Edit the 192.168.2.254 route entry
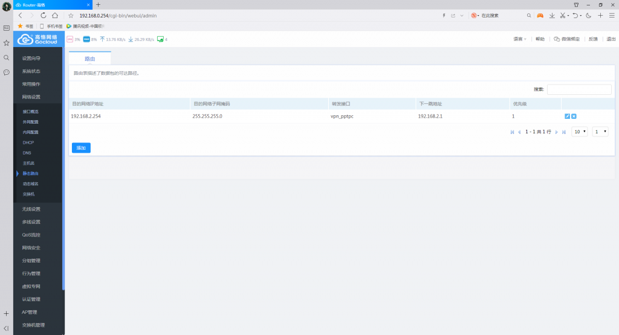 [567, 116]
